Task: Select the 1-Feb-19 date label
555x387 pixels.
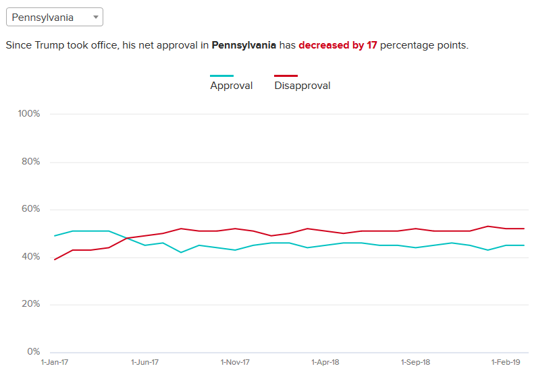Action: coord(506,362)
